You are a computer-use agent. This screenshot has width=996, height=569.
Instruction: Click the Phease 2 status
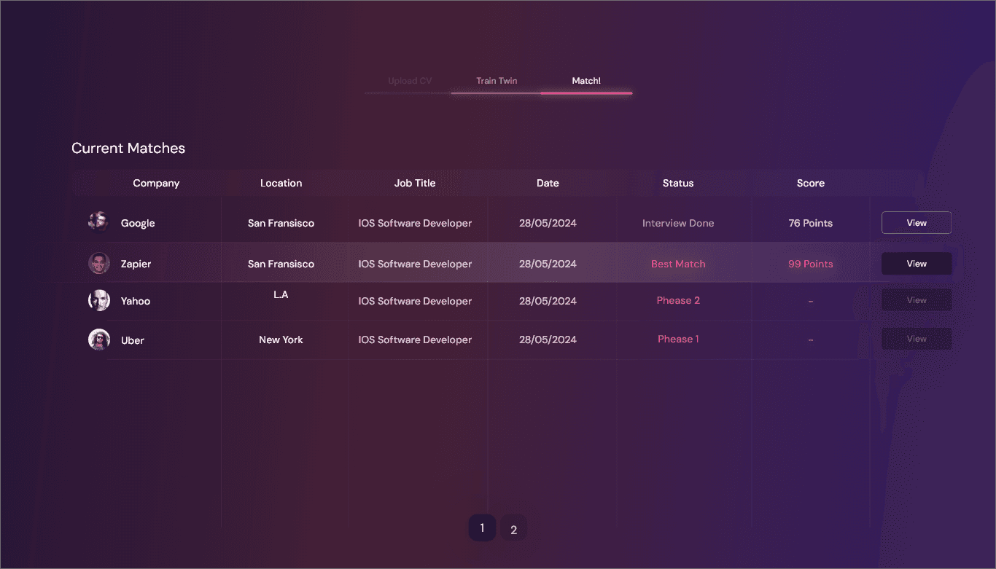[678, 300]
